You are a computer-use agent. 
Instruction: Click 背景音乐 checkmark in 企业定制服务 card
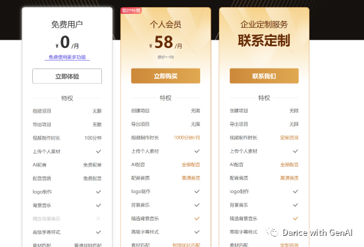coord(296,205)
